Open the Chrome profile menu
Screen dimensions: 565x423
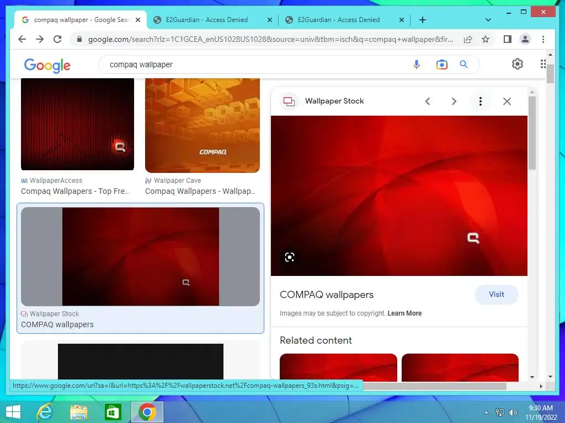tap(525, 39)
